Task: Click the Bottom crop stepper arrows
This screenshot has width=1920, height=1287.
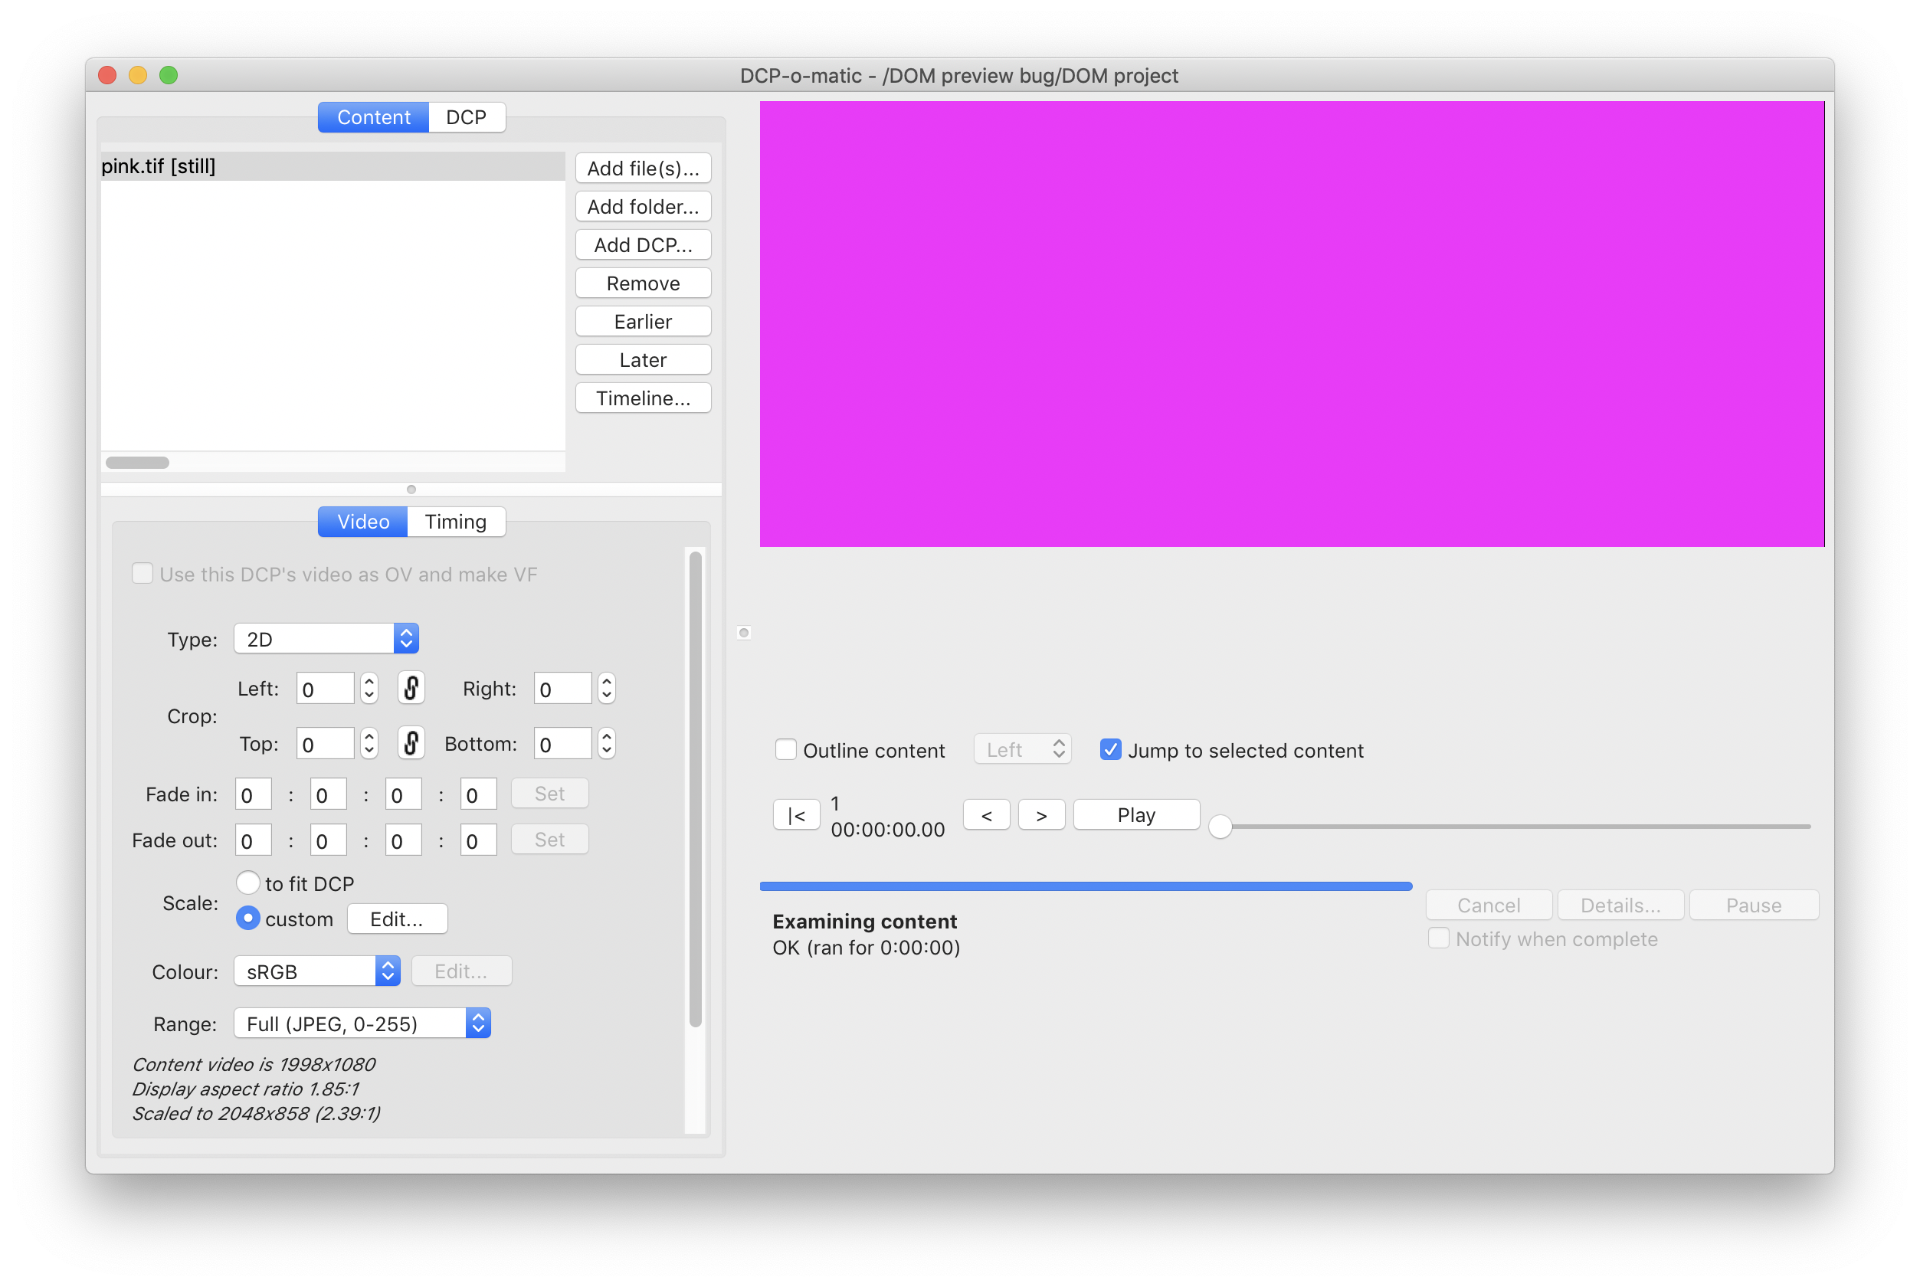Action: pos(607,743)
